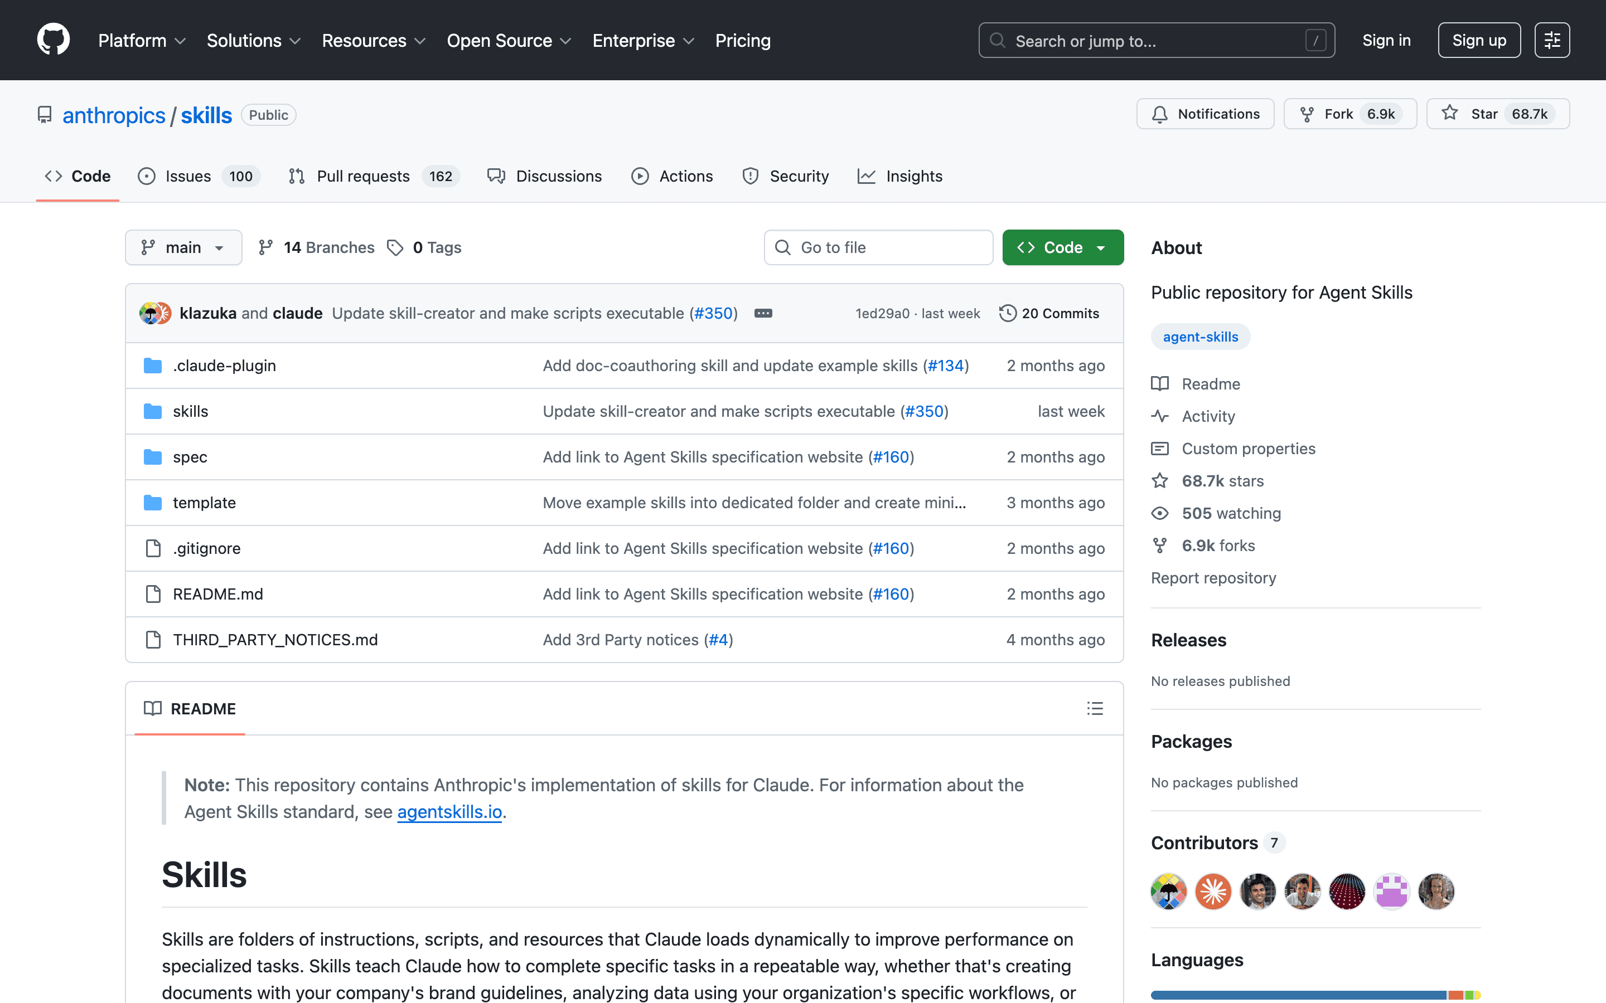Image resolution: width=1606 pixels, height=1003 pixels.
Task: Open the Insights tab
Action: 900,176
